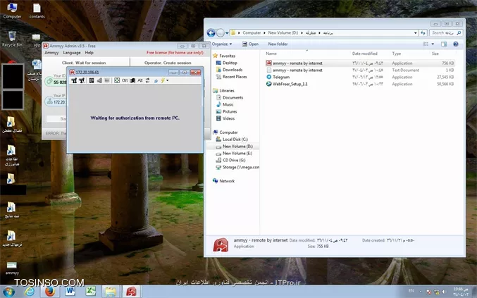Click the Explorer forward arrow button
This screenshot has width=477, height=298.
[221, 32]
